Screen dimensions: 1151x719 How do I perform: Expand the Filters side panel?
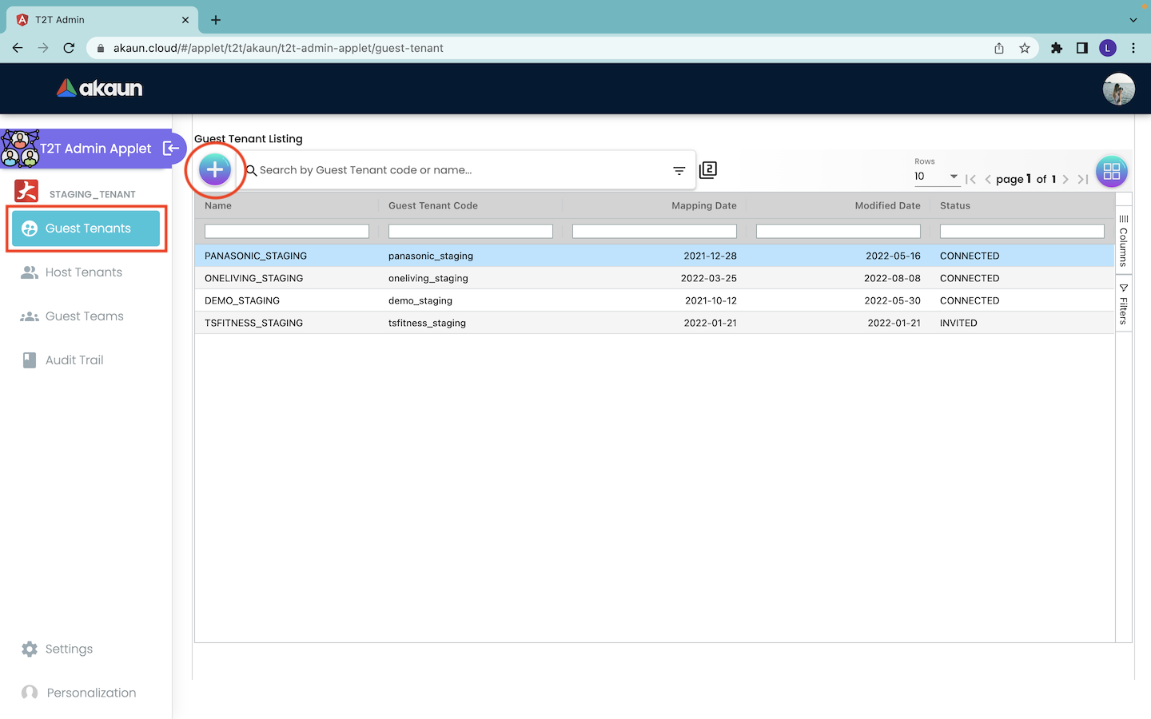pyautogui.click(x=1123, y=304)
